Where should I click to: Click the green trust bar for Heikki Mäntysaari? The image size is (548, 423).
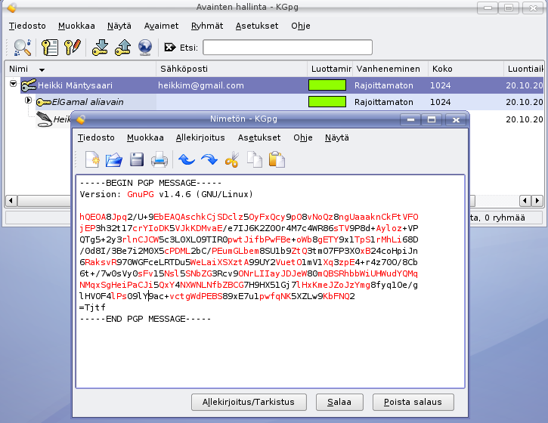coord(327,85)
